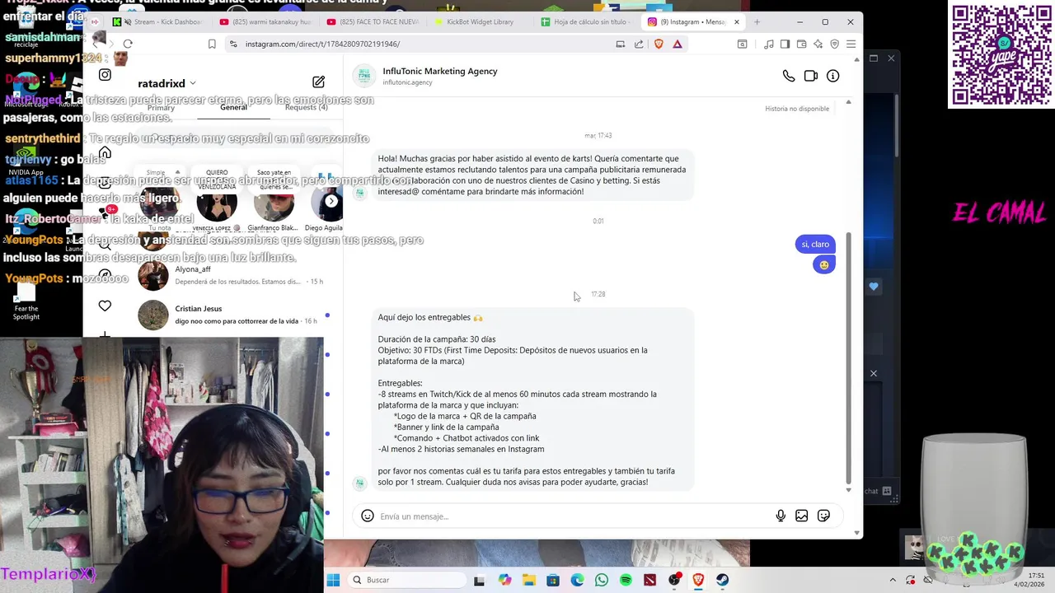Open the Cristian Jesus conversation
This screenshot has height=593, width=1055.
pos(232,315)
